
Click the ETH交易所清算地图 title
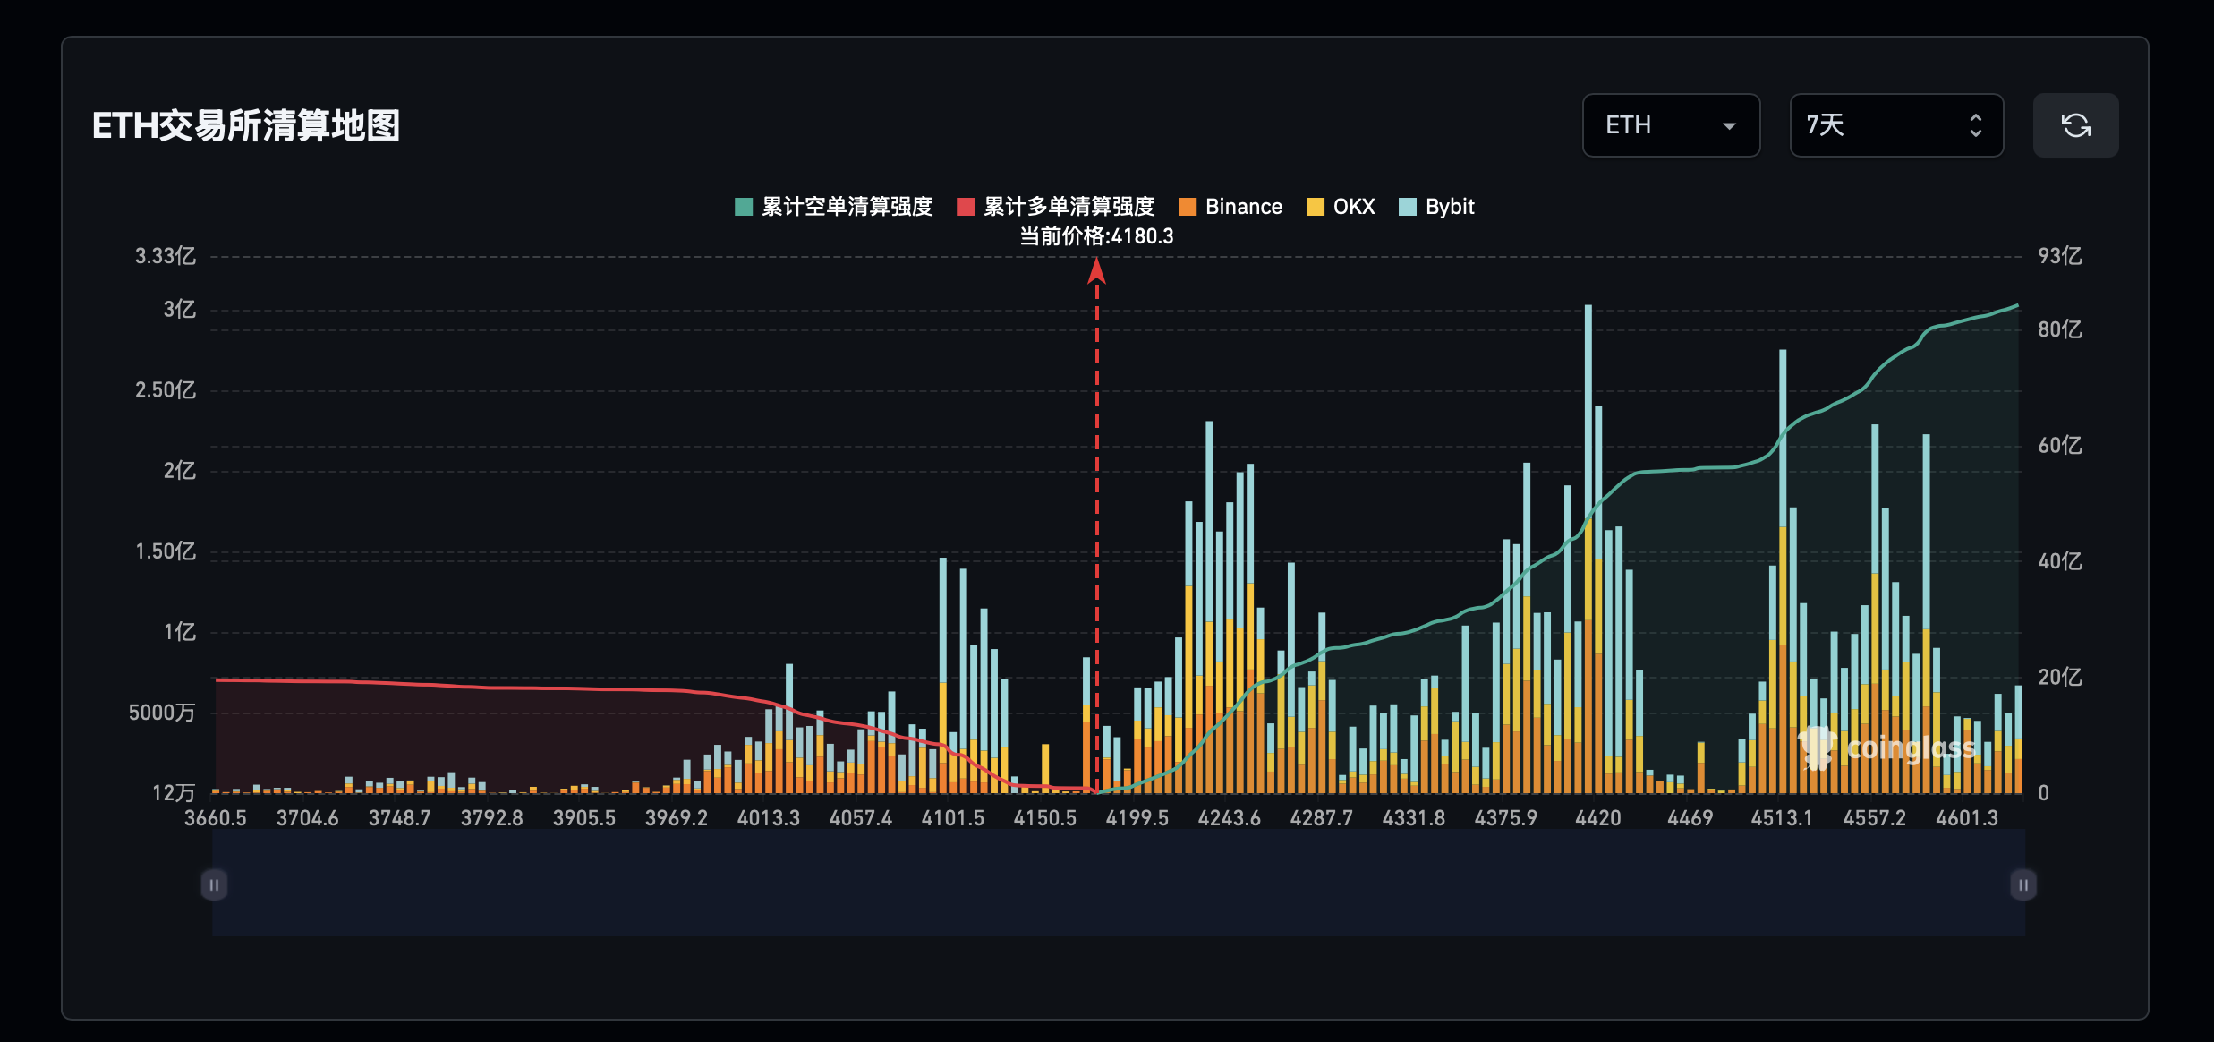pos(246,126)
